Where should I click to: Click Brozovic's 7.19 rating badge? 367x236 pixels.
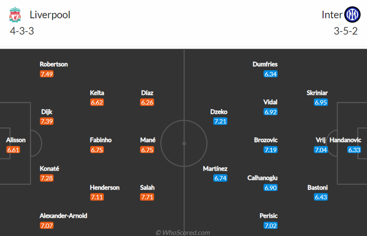pos(271,150)
